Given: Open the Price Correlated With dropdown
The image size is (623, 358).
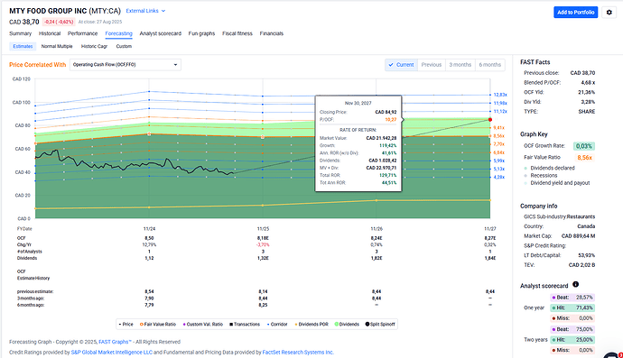Looking at the screenshot, I should (126, 65).
